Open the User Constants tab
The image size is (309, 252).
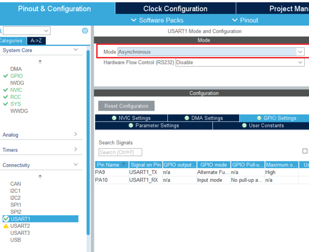click(261, 126)
